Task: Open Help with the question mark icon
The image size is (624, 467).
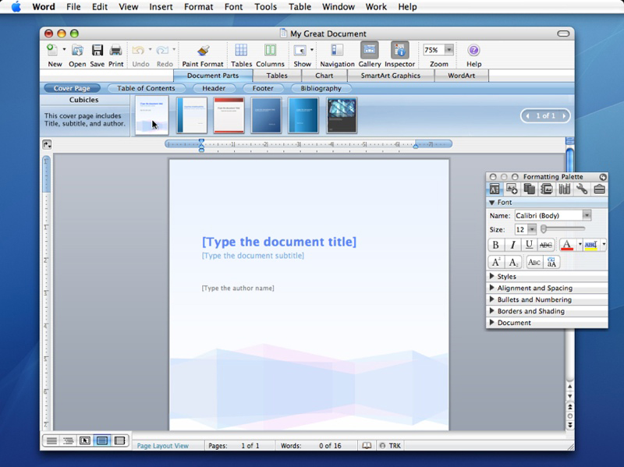Action: [x=473, y=51]
